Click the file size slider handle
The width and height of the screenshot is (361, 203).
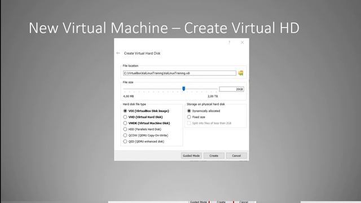[x=184, y=89]
